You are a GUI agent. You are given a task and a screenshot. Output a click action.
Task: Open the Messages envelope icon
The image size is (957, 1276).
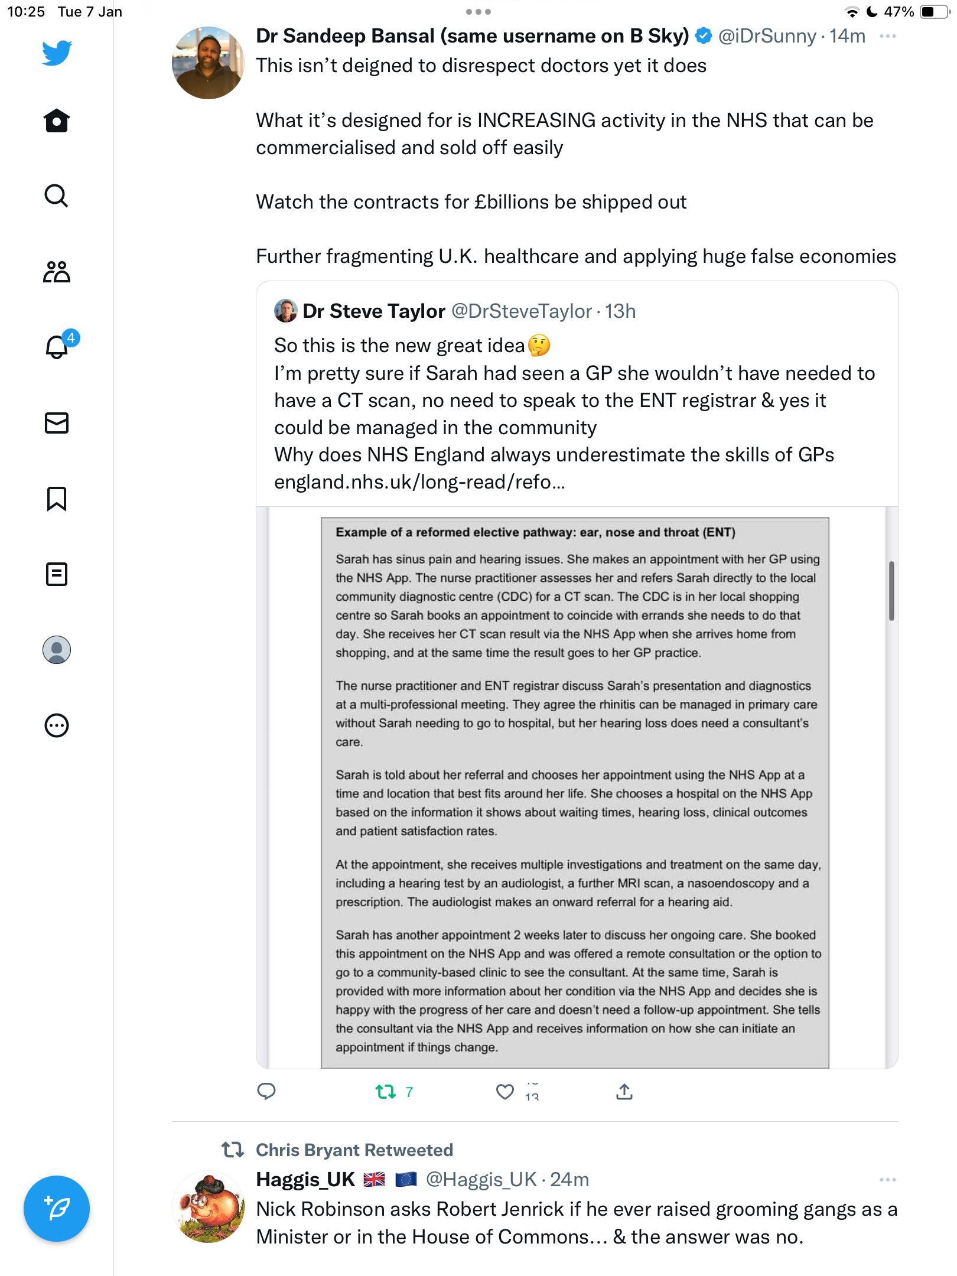tap(57, 423)
